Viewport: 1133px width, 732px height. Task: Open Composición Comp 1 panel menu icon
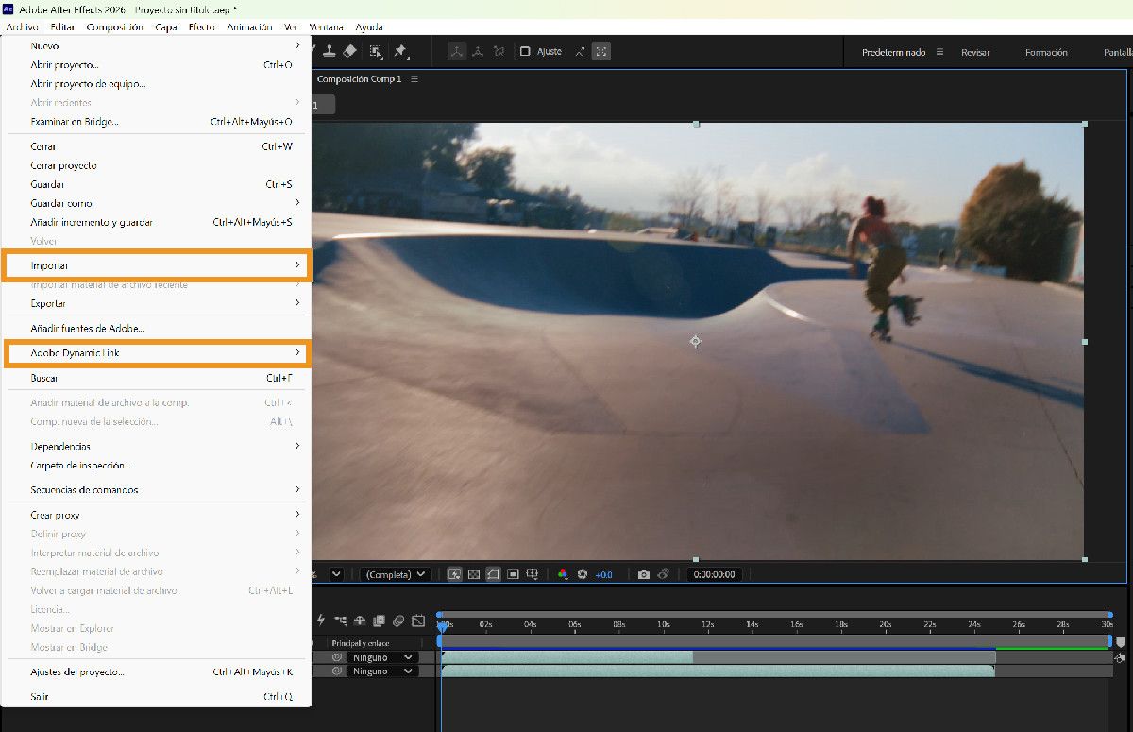414,79
